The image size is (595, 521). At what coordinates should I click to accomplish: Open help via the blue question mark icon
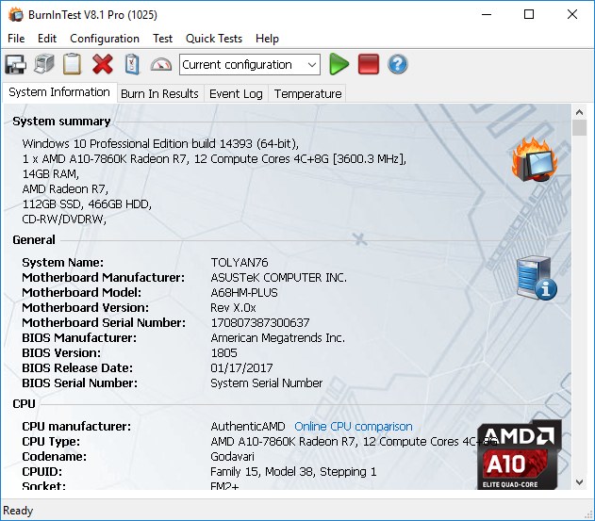point(398,64)
